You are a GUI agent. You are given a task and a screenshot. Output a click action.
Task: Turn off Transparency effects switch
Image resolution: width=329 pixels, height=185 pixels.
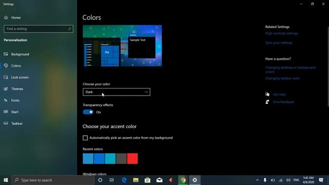[x=88, y=112]
